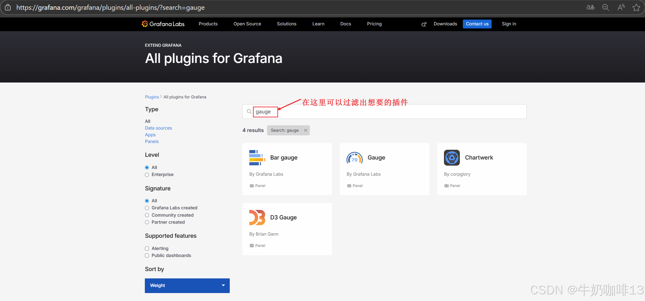
Task: Click the Plugins breadcrumb link
Action: pos(152,97)
